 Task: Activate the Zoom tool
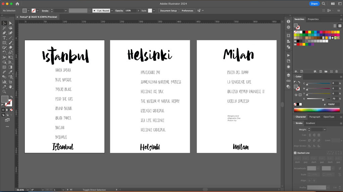4,91
